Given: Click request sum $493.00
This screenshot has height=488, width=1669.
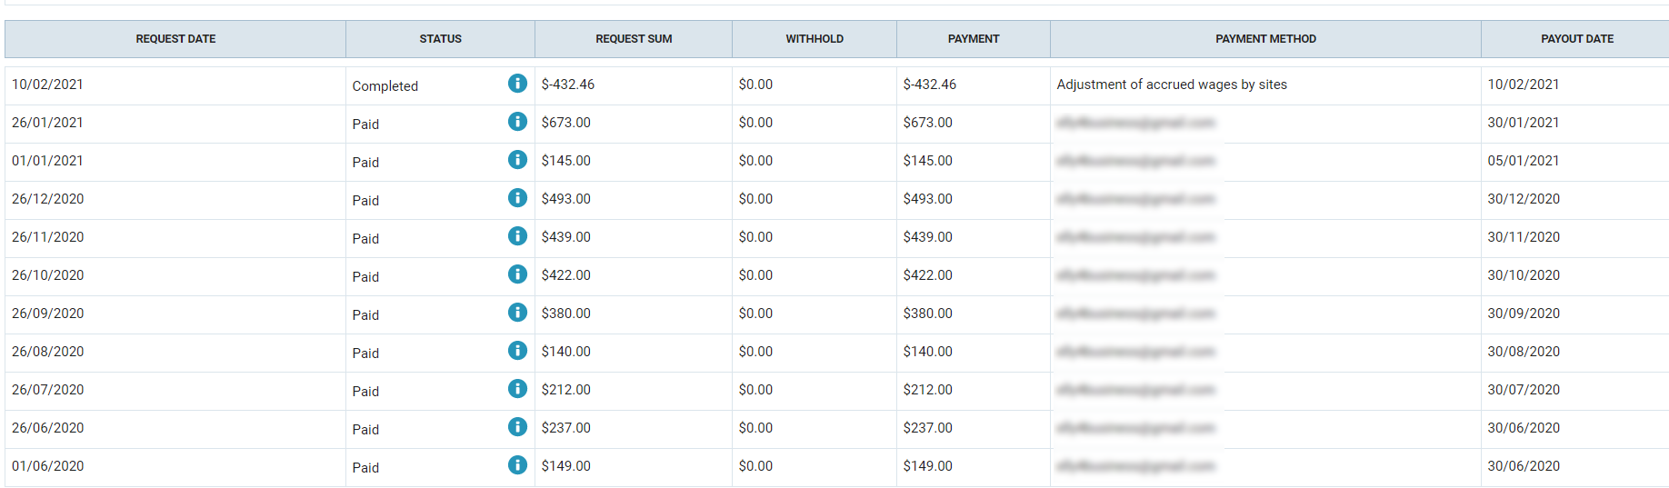Looking at the screenshot, I should [565, 199].
